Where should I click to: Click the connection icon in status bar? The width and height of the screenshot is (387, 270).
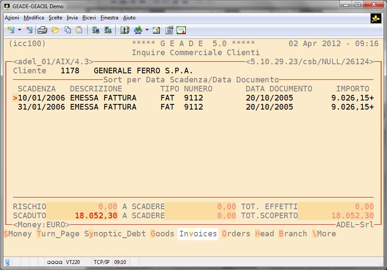(x=8, y=262)
